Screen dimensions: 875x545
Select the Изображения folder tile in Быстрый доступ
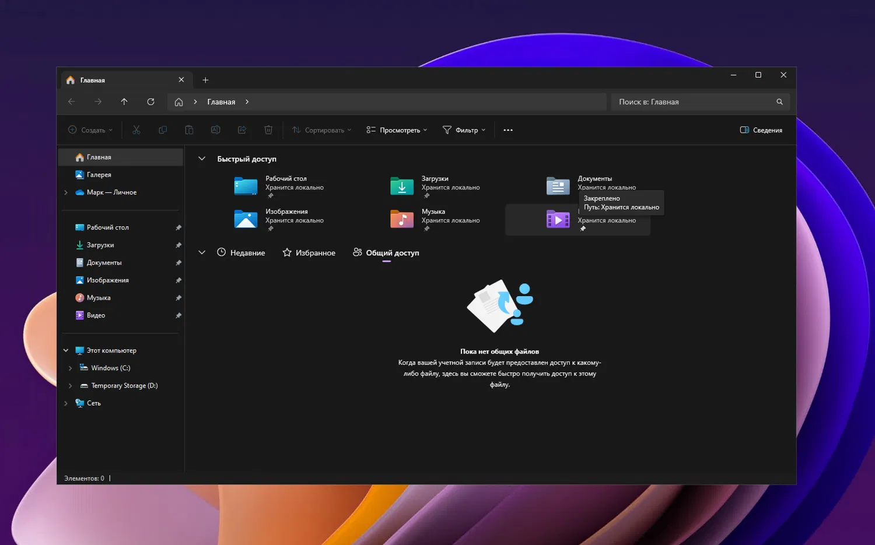(279, 220)
